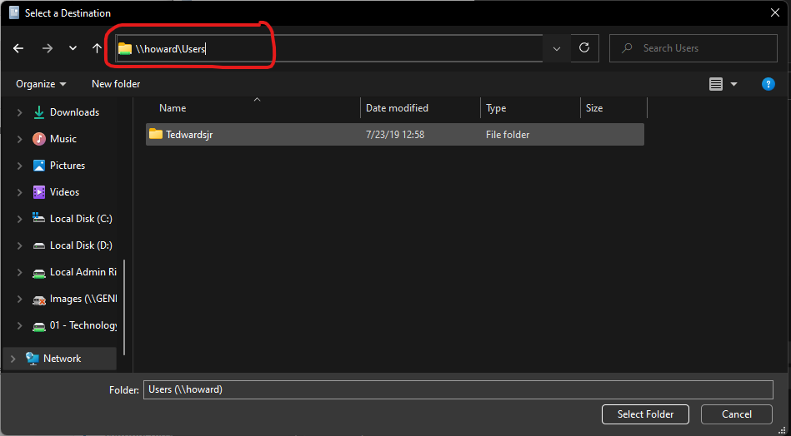791x436 pixels.
Task: Click the view layout icon
Action: pos(715,84)
